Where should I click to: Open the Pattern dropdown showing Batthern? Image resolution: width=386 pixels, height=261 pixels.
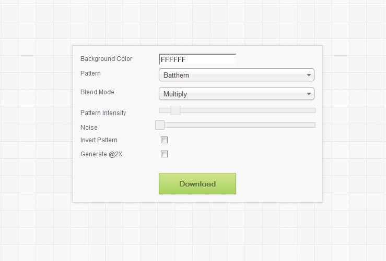(236, 75)
